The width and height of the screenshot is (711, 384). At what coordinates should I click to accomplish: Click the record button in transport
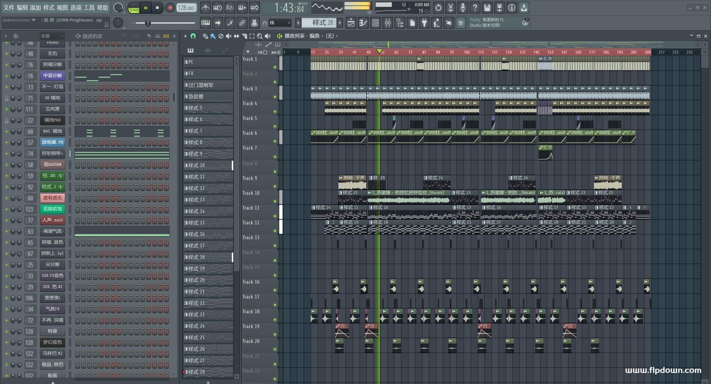(x=170, y=8)
